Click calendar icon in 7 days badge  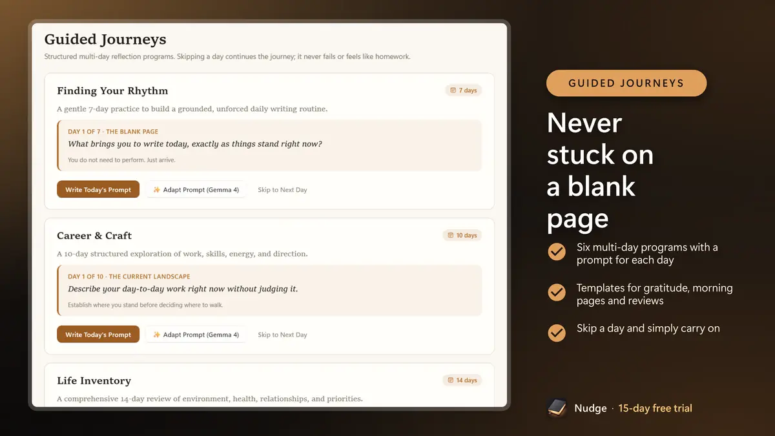click(x=453, y=90)
